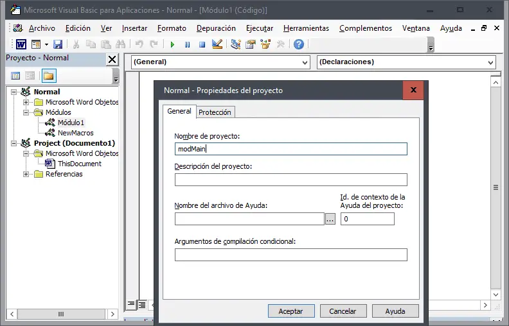Open the Project Explorer toolbar icon
This screenshot has height=326, width=509.
click(235, 44)
